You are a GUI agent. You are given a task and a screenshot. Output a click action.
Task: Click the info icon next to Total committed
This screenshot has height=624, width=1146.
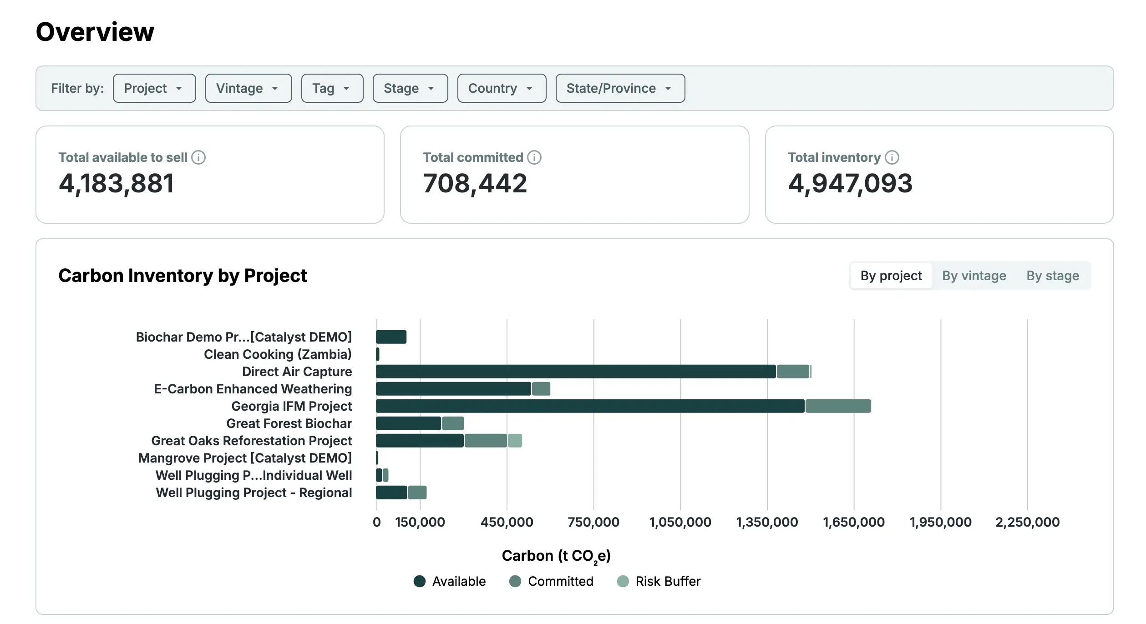tap(535, 157)
